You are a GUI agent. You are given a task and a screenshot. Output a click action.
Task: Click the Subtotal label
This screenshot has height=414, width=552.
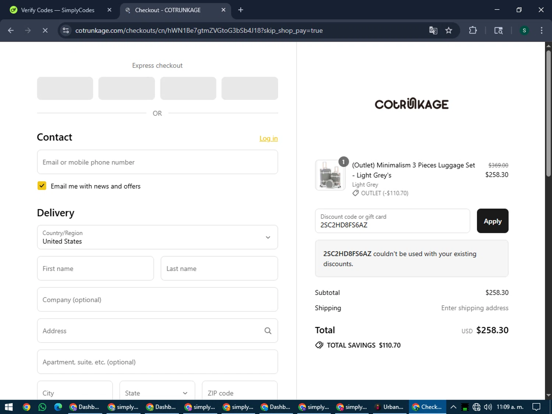(327, 293)
